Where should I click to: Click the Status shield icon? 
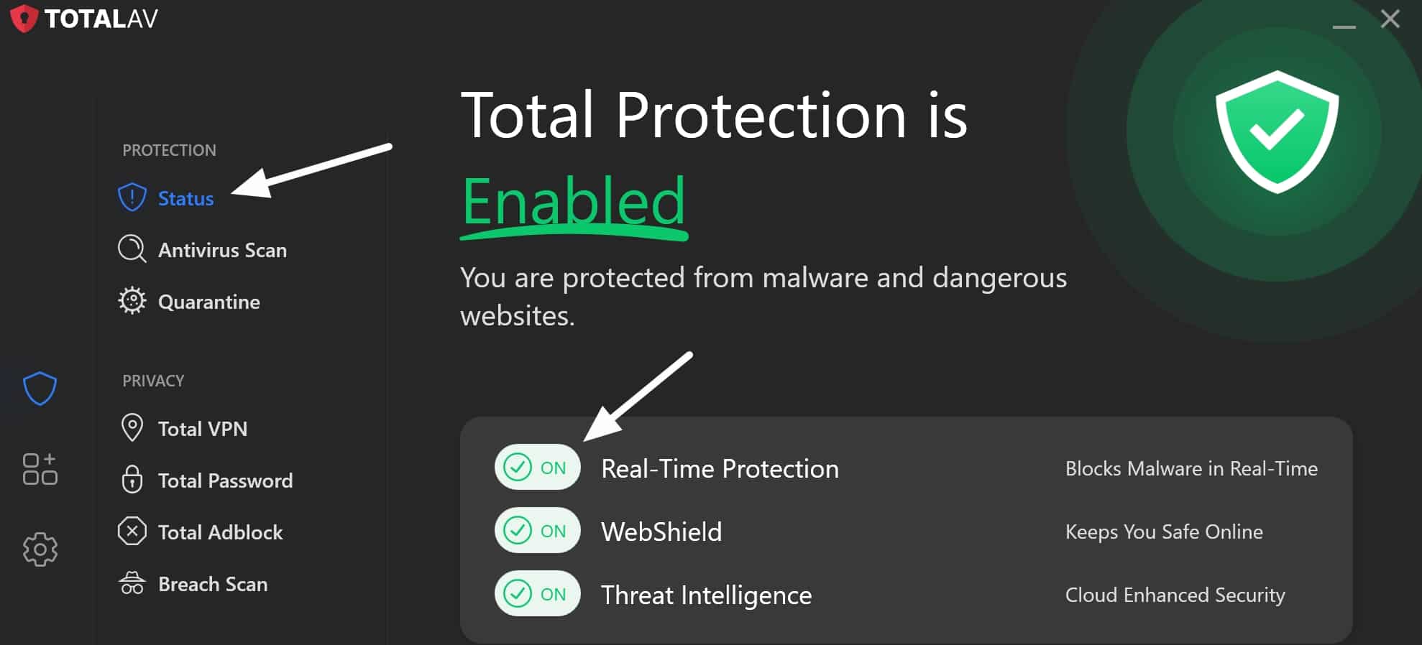point(132,198)
